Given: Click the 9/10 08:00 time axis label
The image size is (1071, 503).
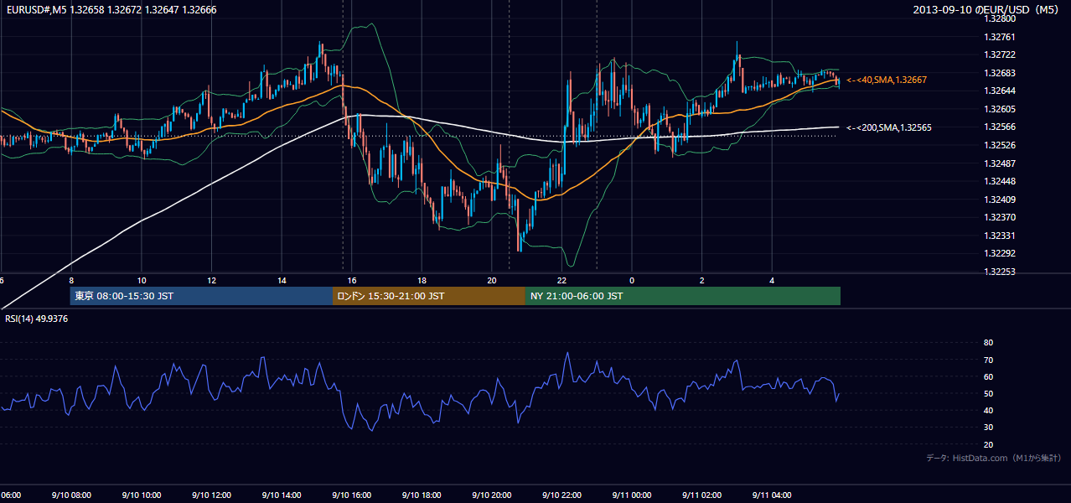Looking at the screenshot, I should (x=70, y=495).
